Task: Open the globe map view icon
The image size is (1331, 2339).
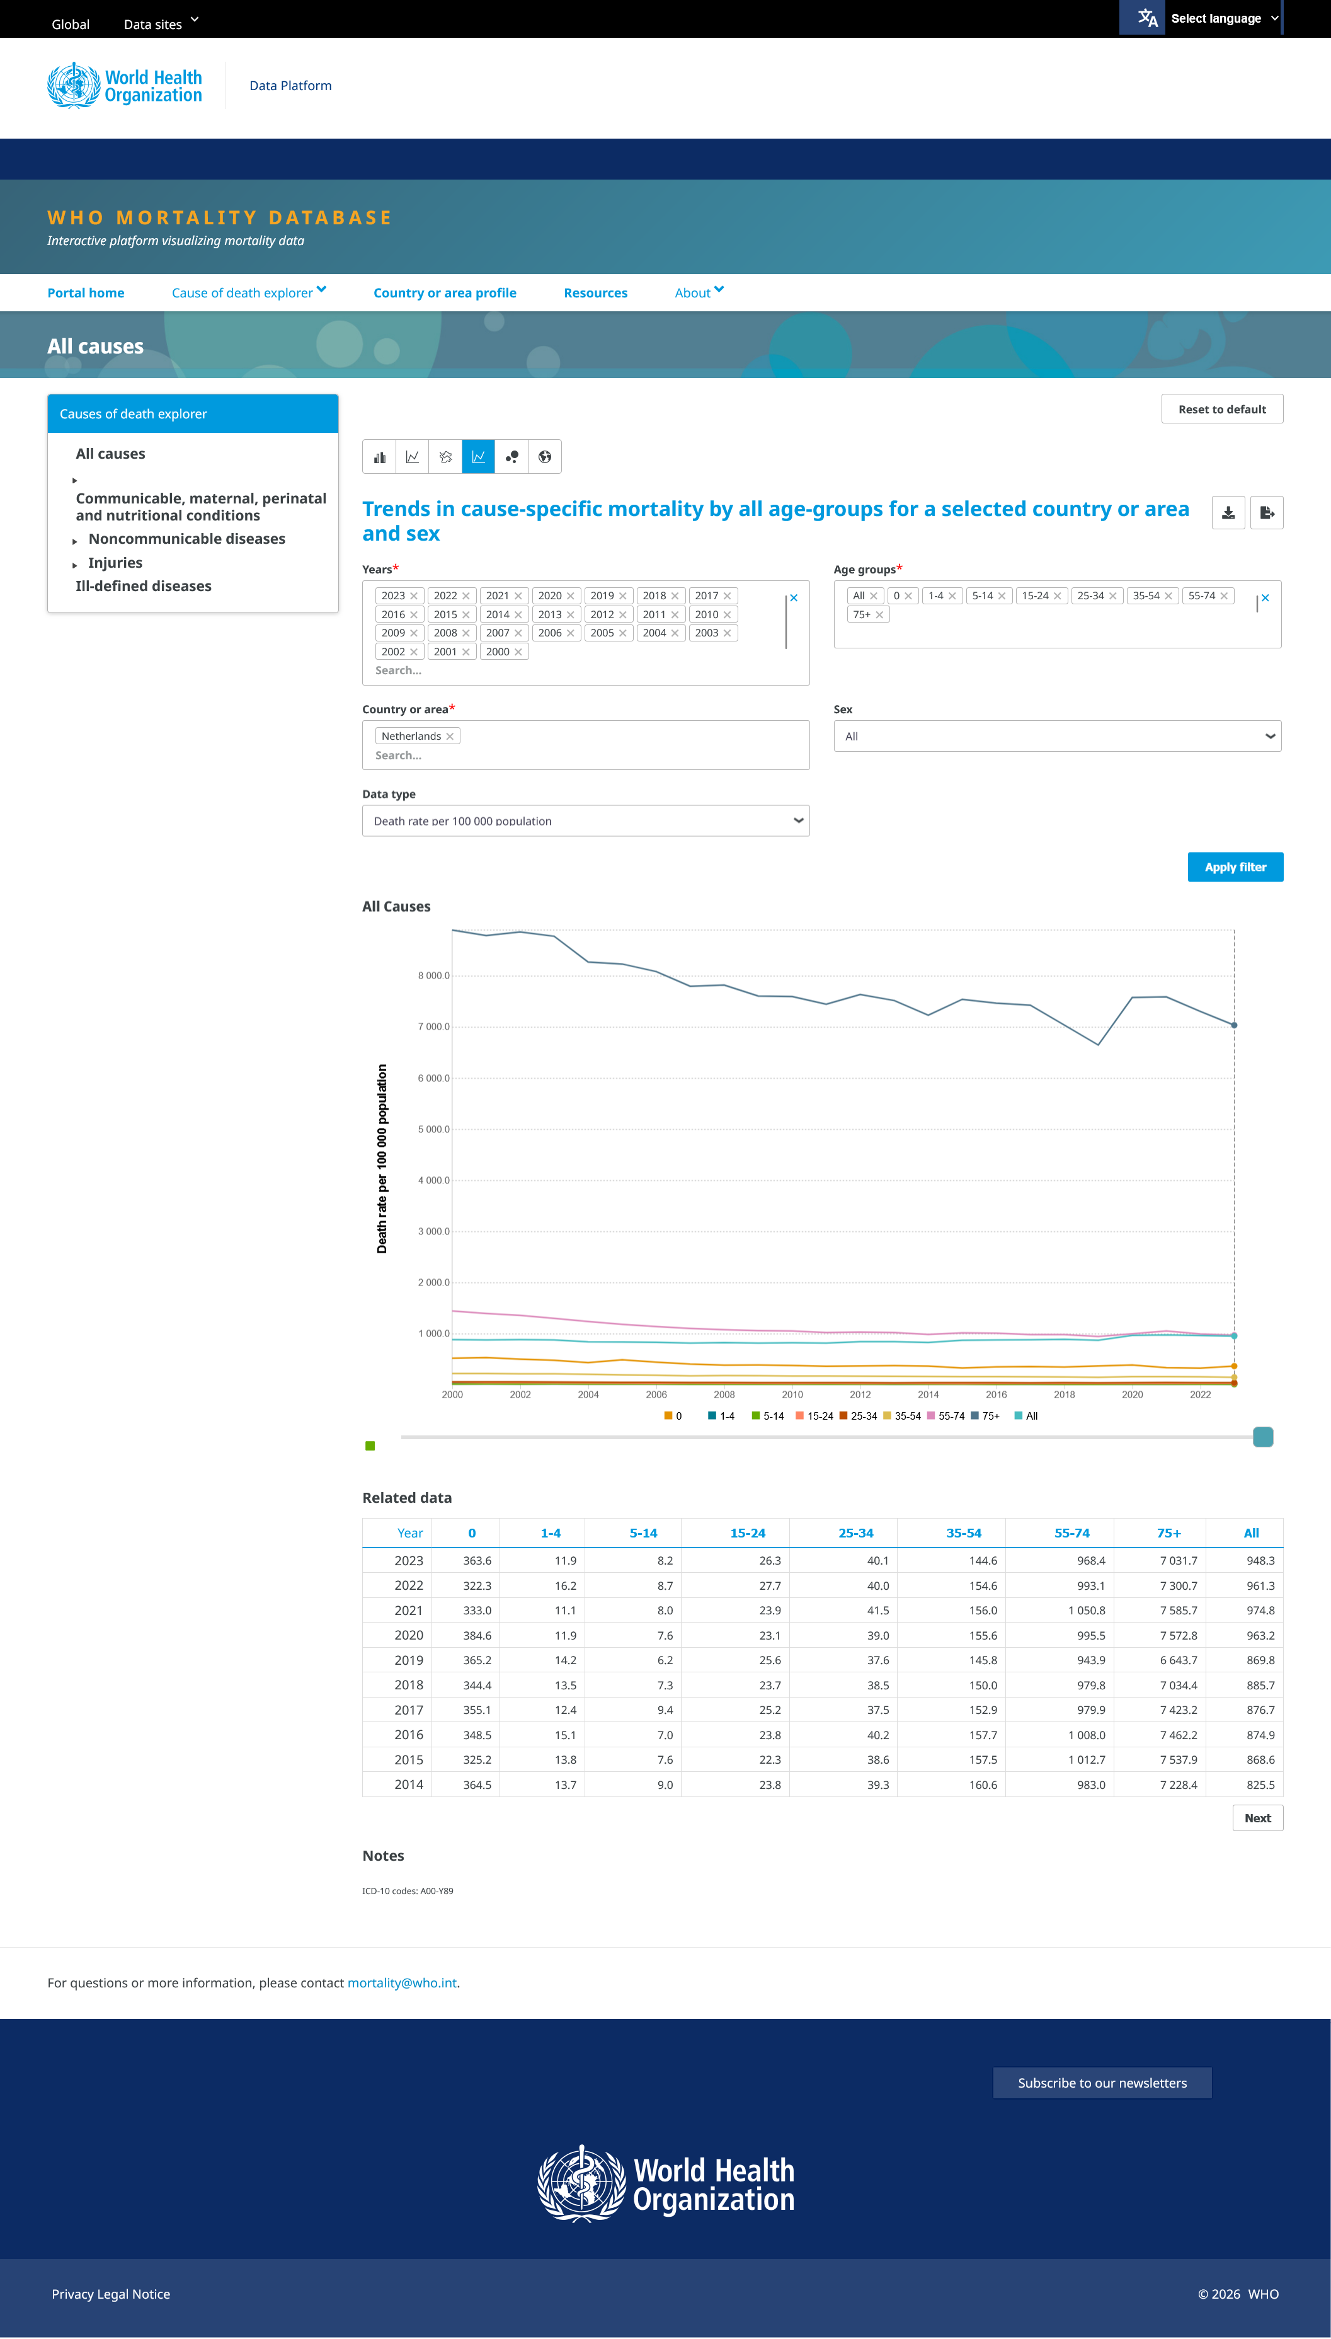Action: click(x=545, y=457)
